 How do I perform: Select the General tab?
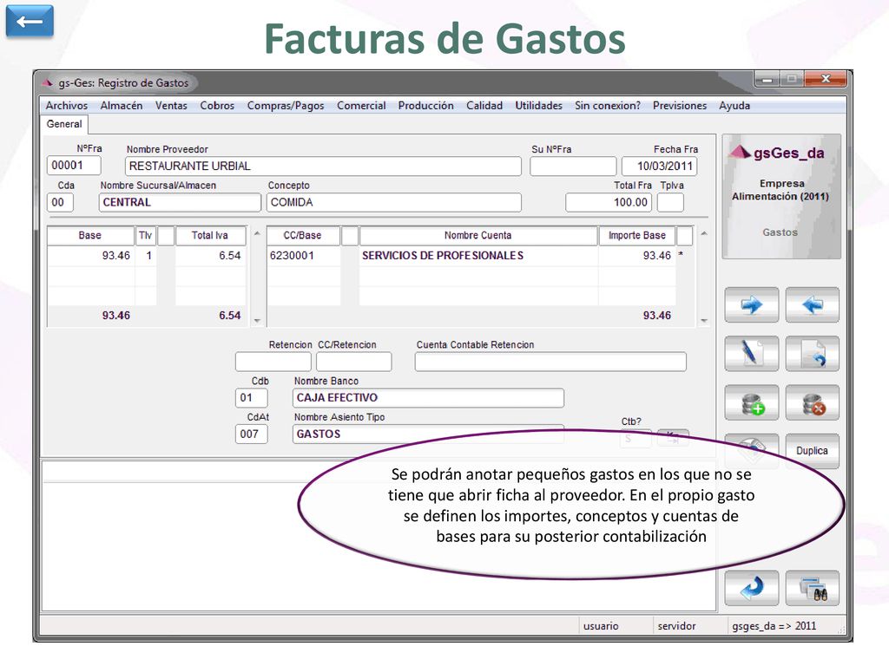point(64,124)
